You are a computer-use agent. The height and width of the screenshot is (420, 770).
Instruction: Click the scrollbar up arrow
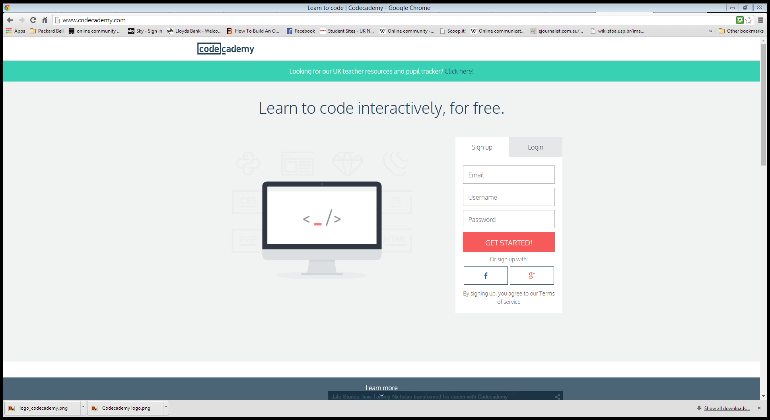(x=763, y=41)
